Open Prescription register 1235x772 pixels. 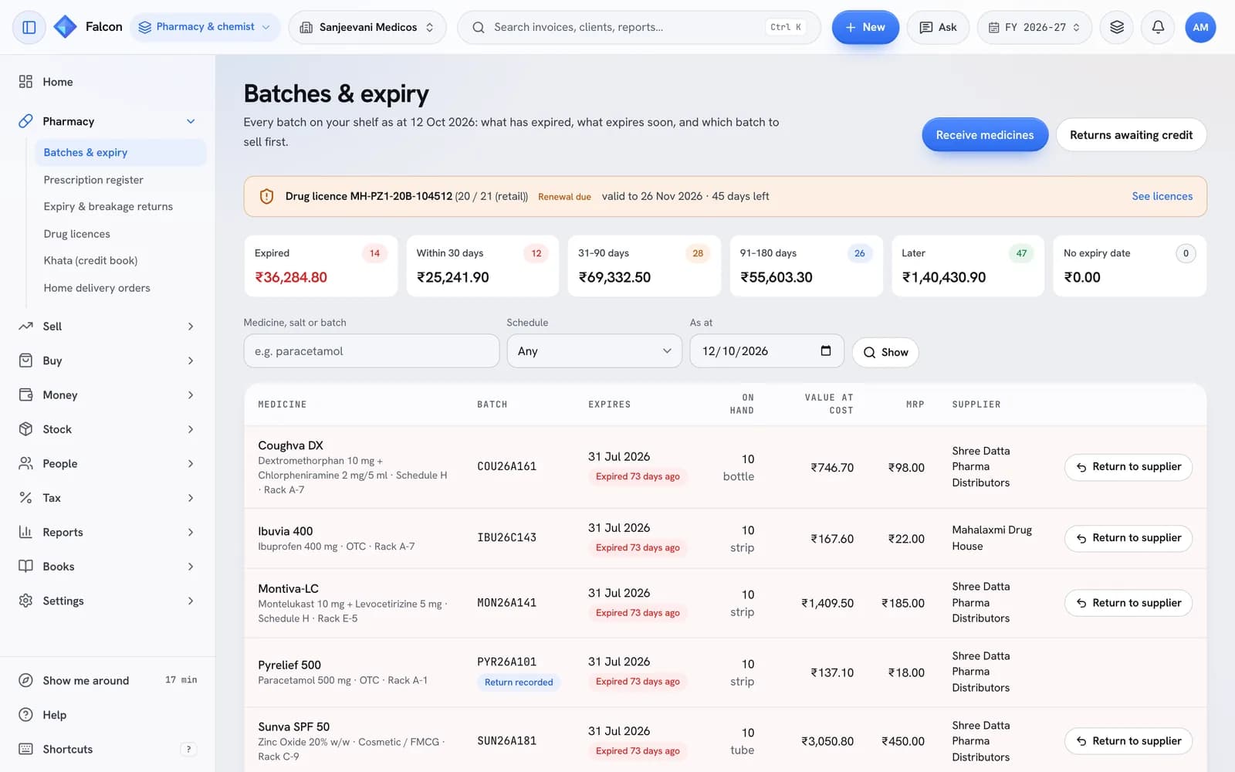click(120, 180)
